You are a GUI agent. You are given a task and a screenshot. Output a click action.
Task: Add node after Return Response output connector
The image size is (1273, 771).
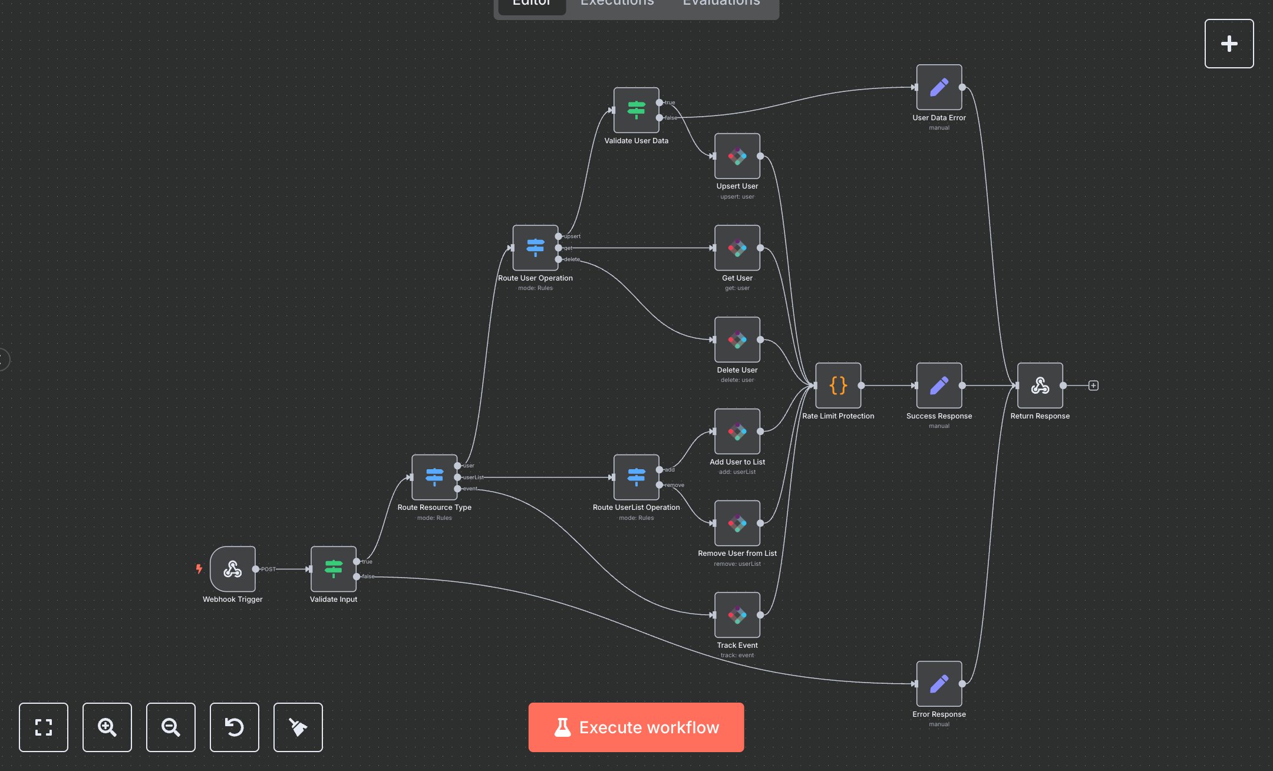click(1094, 385)
